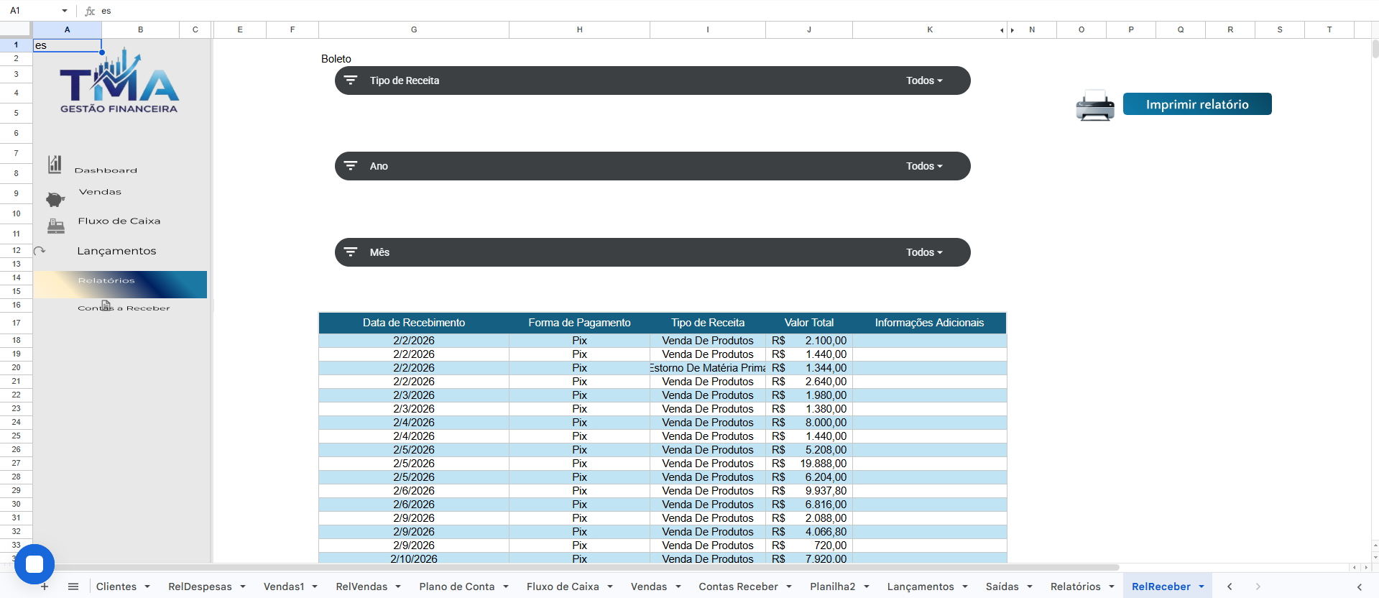This screenshot has height=598, width=1379.
Task: Click the Data de Recebimento table header
Action: 414,323
